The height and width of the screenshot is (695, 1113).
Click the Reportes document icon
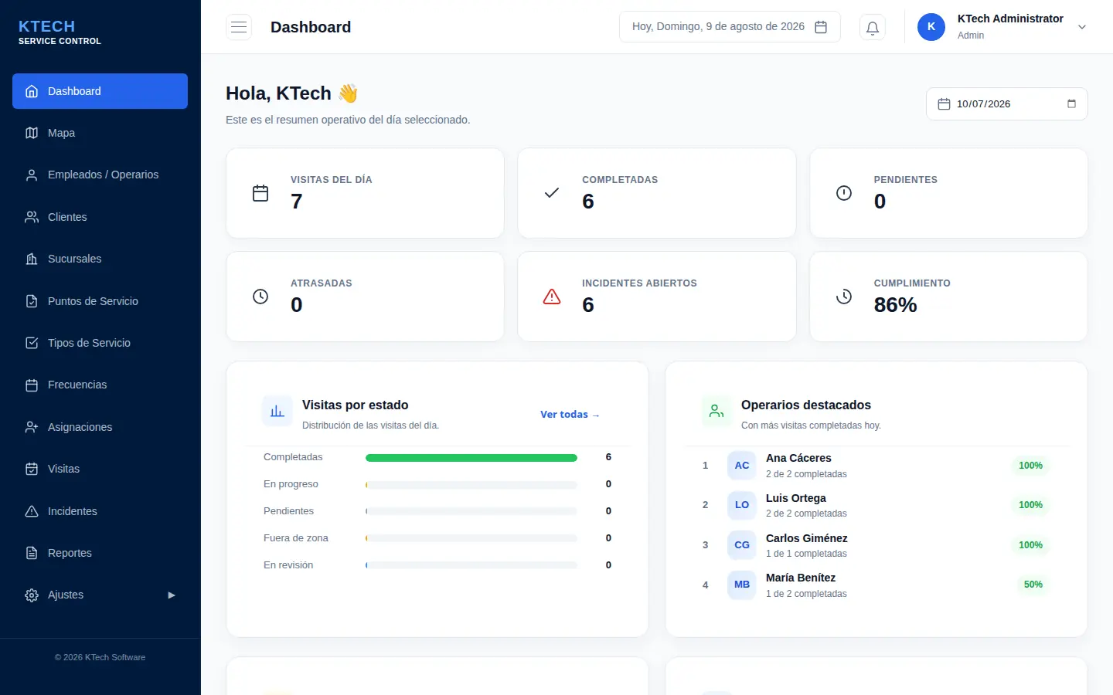click(x=32, y=553)
